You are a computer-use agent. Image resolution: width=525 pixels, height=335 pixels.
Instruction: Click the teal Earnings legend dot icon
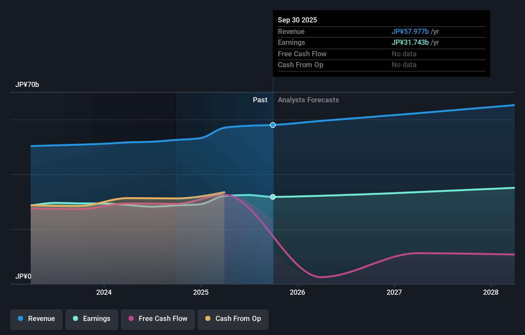(75, 319)
